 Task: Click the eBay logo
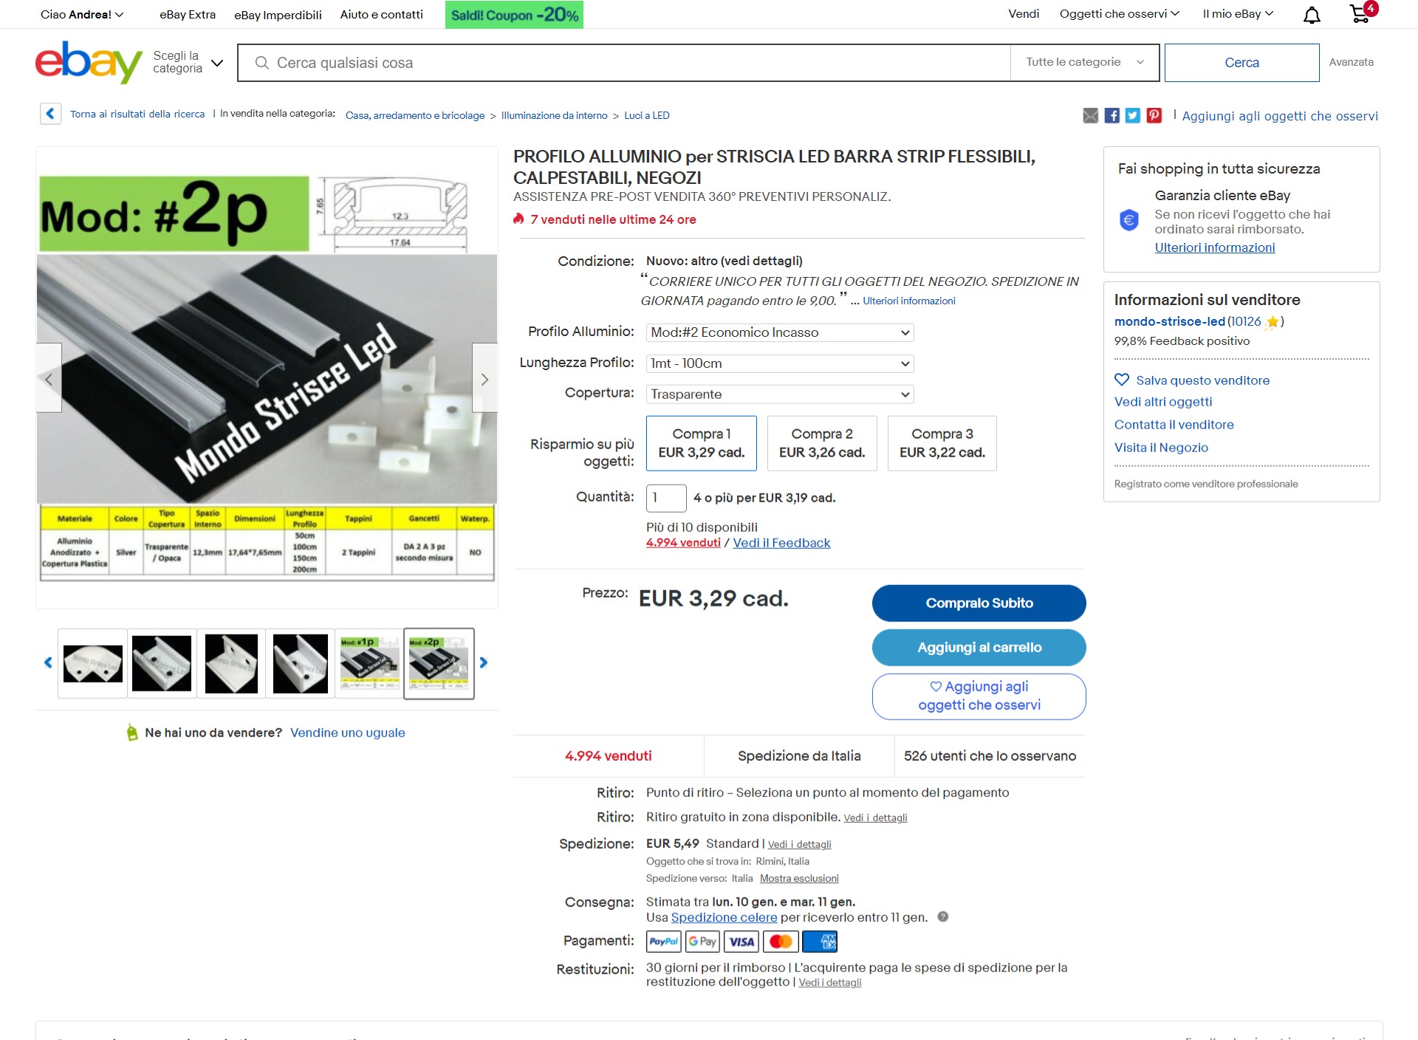coord(89,62)
